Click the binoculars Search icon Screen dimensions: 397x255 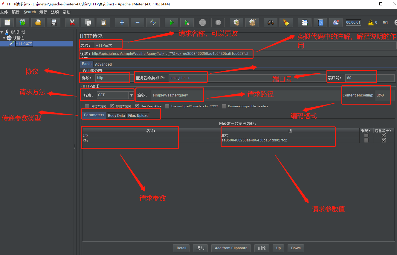[271, 22]
